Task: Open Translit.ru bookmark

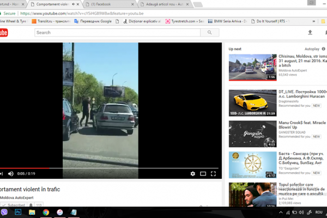Action: (x=51, y=21)
